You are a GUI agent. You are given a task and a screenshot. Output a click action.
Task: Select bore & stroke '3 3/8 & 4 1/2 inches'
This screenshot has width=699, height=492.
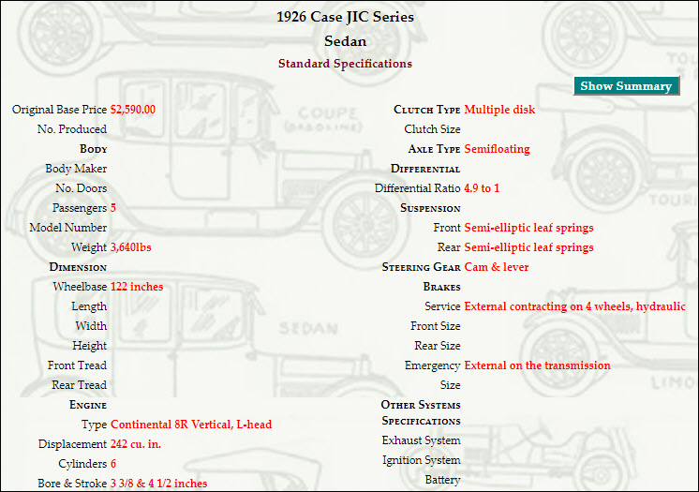point(158,484)
